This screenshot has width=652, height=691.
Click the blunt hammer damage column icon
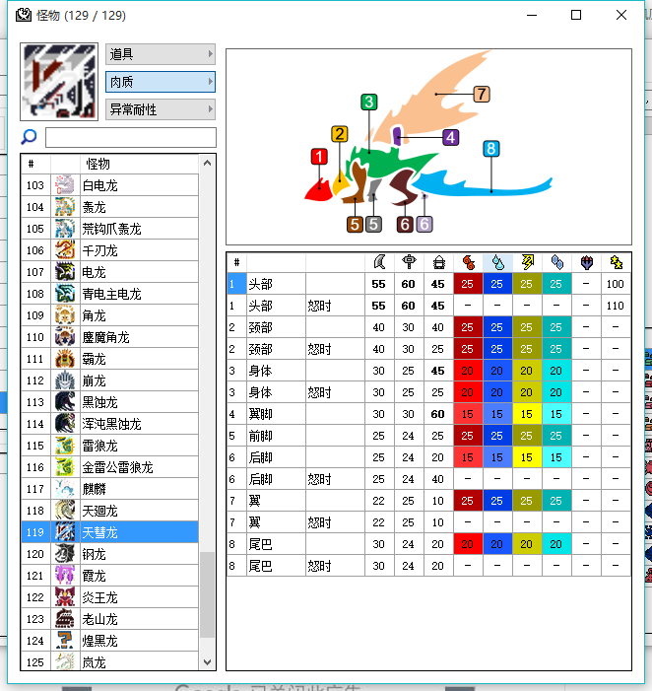(409, 262)
